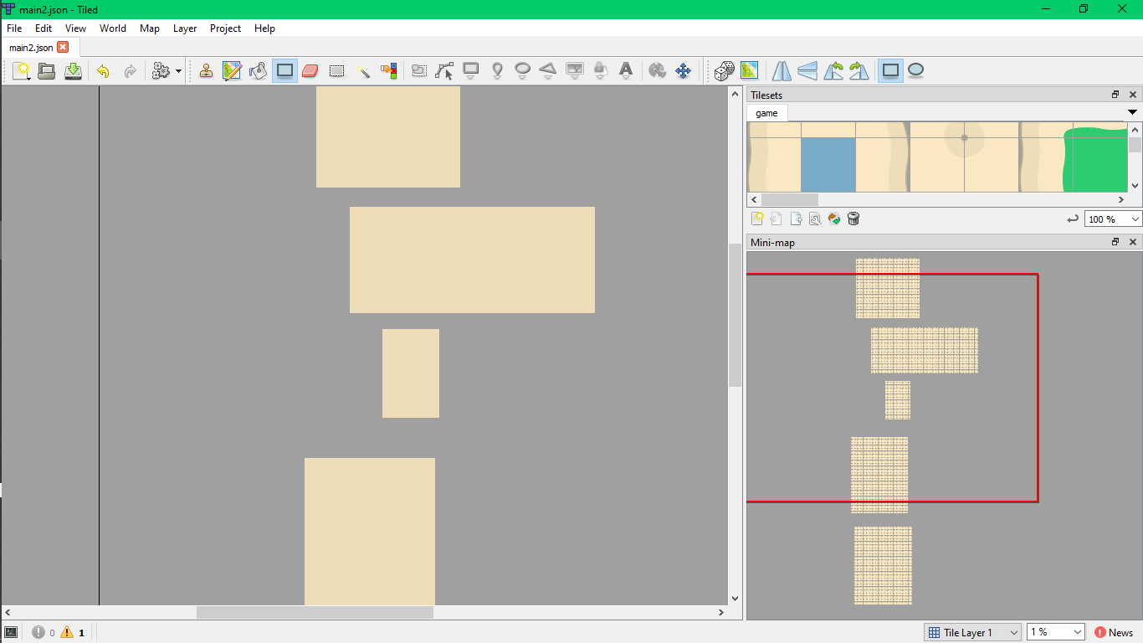Toggle horizontal flip for the stamp
Screen dimensions: 1143x643
[x=781, y=71]
